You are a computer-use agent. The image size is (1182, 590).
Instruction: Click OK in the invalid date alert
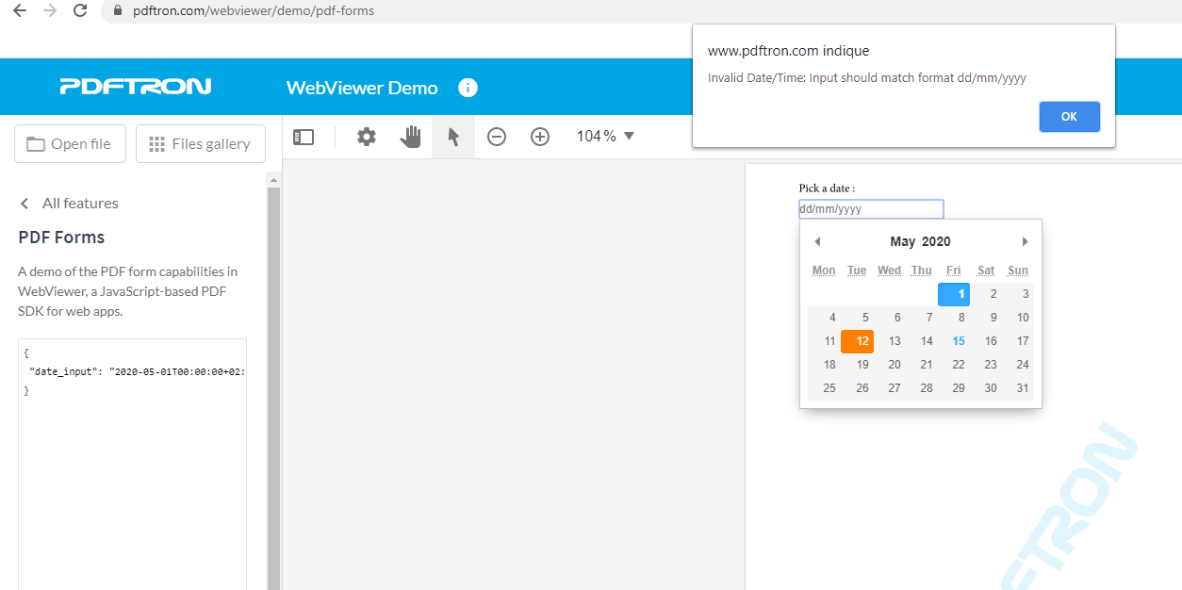tap(1069, 117)
